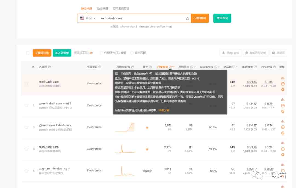Click help icon beside 月搜索趋势 column header
The height and width of the screenshot is (188, 296).
point(132,67)
